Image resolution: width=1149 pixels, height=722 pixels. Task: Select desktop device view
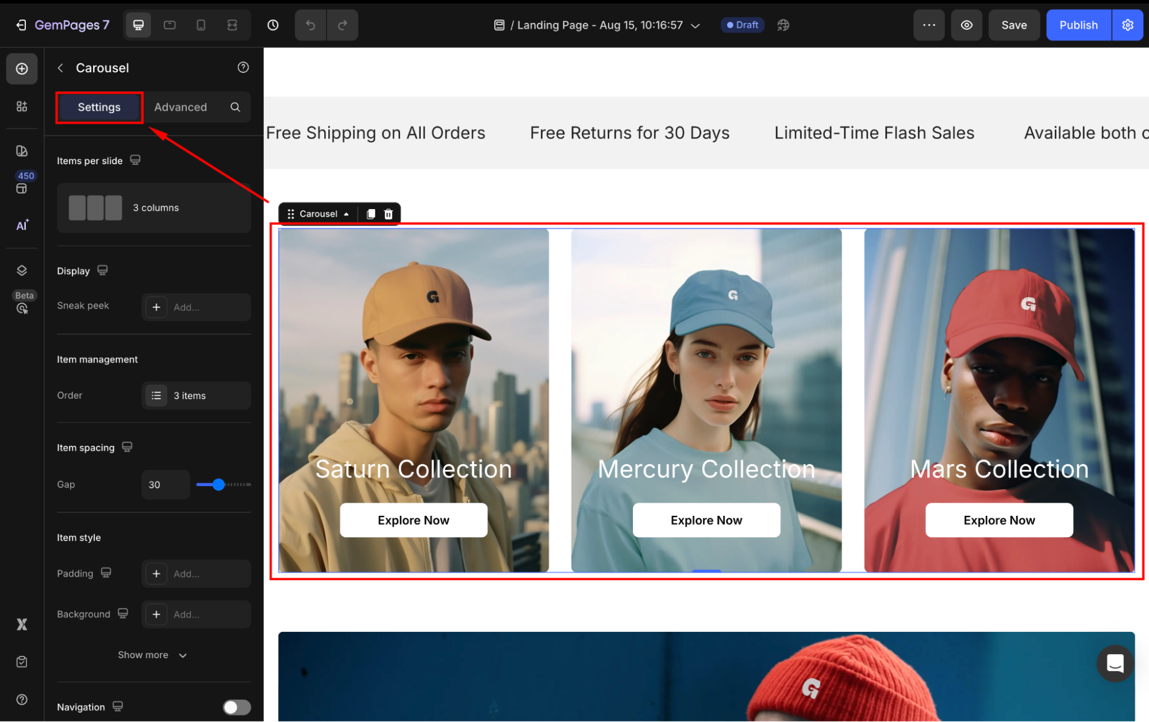point(139,25)
